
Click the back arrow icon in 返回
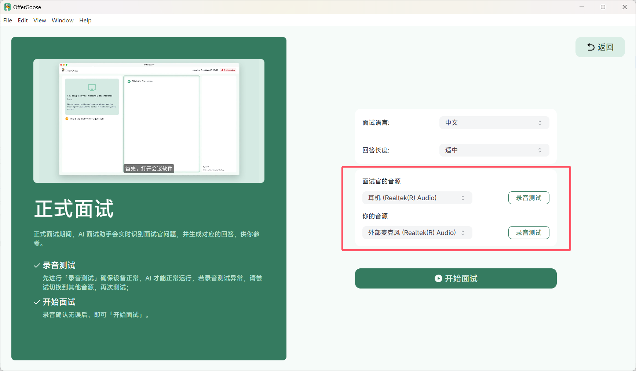pos(590,47)
